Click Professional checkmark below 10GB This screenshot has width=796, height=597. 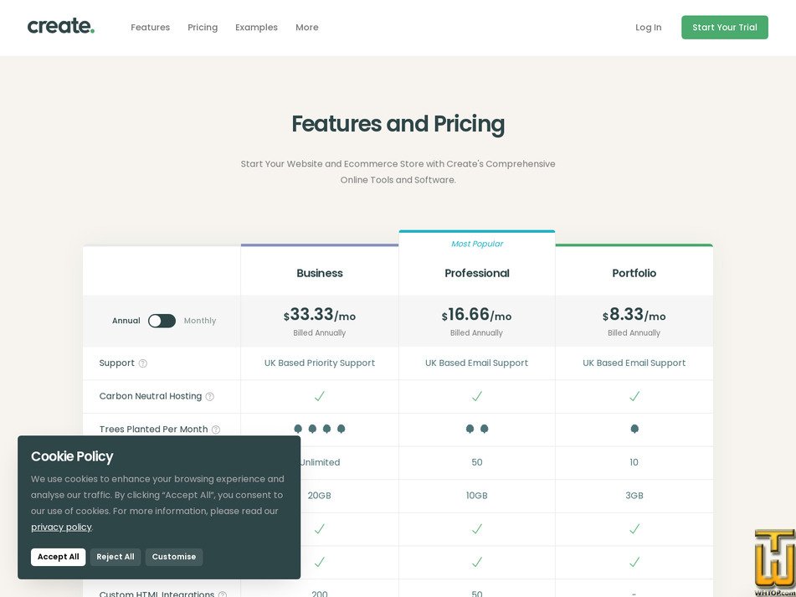click(x=477, y=529)
